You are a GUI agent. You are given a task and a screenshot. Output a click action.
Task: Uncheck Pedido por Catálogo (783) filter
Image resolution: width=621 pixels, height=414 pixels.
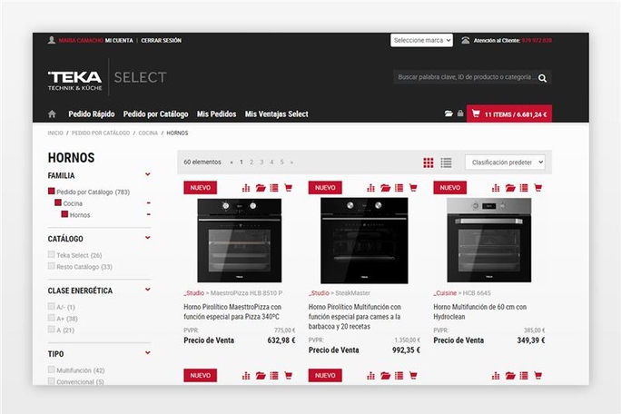click(x=51, y=192)
